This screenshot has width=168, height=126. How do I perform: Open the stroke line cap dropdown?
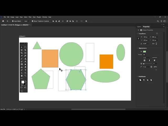point(150,60)
